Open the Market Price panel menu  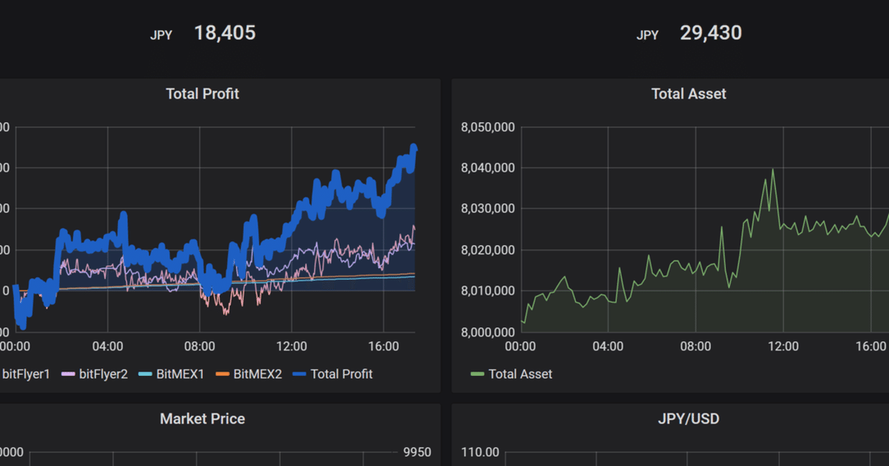tap(202, 419)
